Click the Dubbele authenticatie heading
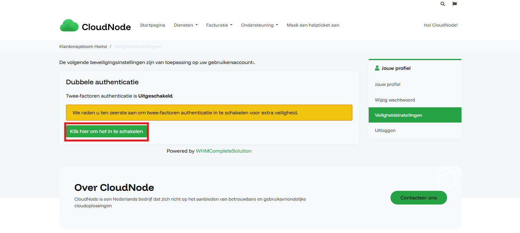The height and width of the screenshot is (233, 520). (102, 82)
